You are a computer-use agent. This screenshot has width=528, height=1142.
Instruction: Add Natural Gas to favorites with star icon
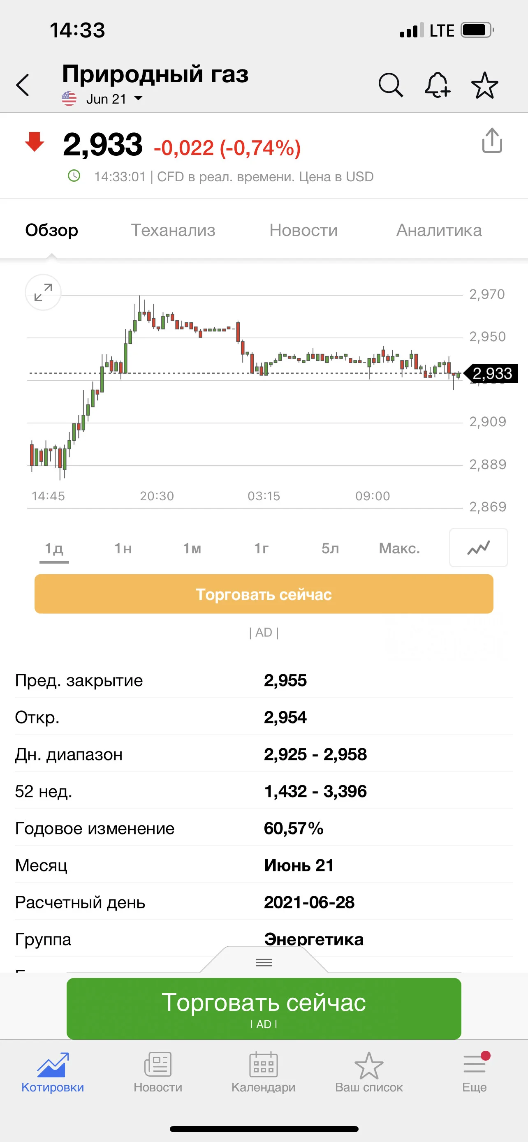484,85
